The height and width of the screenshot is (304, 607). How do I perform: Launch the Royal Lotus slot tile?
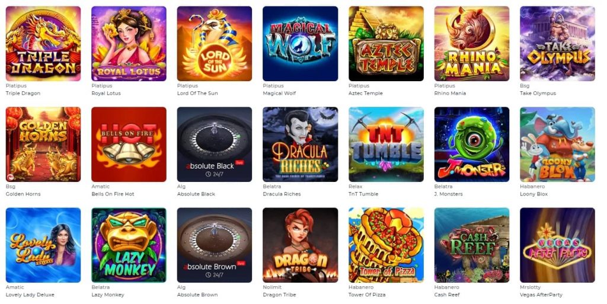[129, 44]
